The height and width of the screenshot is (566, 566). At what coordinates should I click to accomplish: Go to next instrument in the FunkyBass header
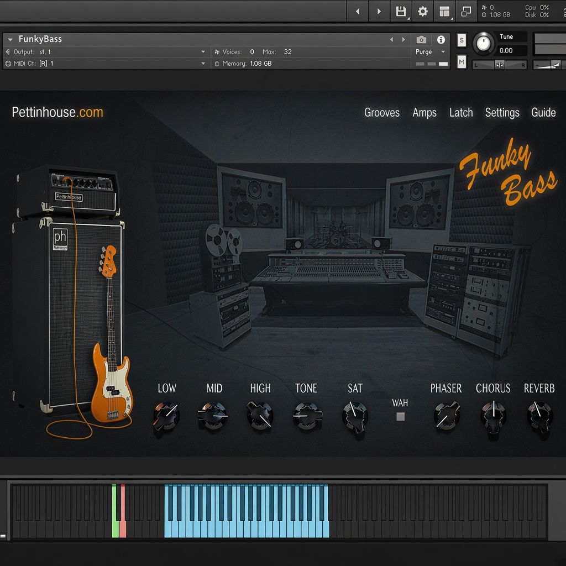point(403,40)
